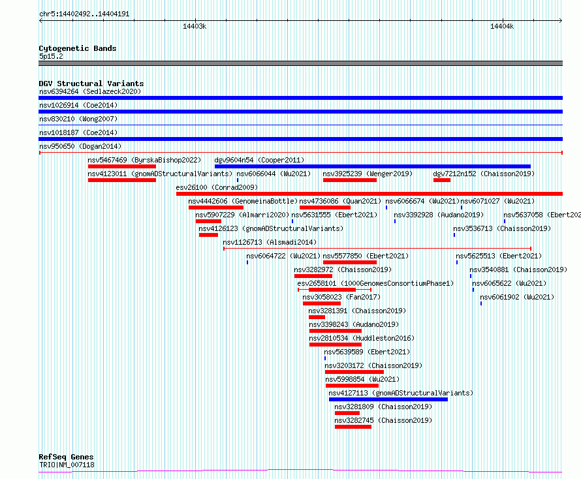Click the nsv950650 (Dogan2014) label
Screen dimensions: 581x479
[x=80, y=146]
